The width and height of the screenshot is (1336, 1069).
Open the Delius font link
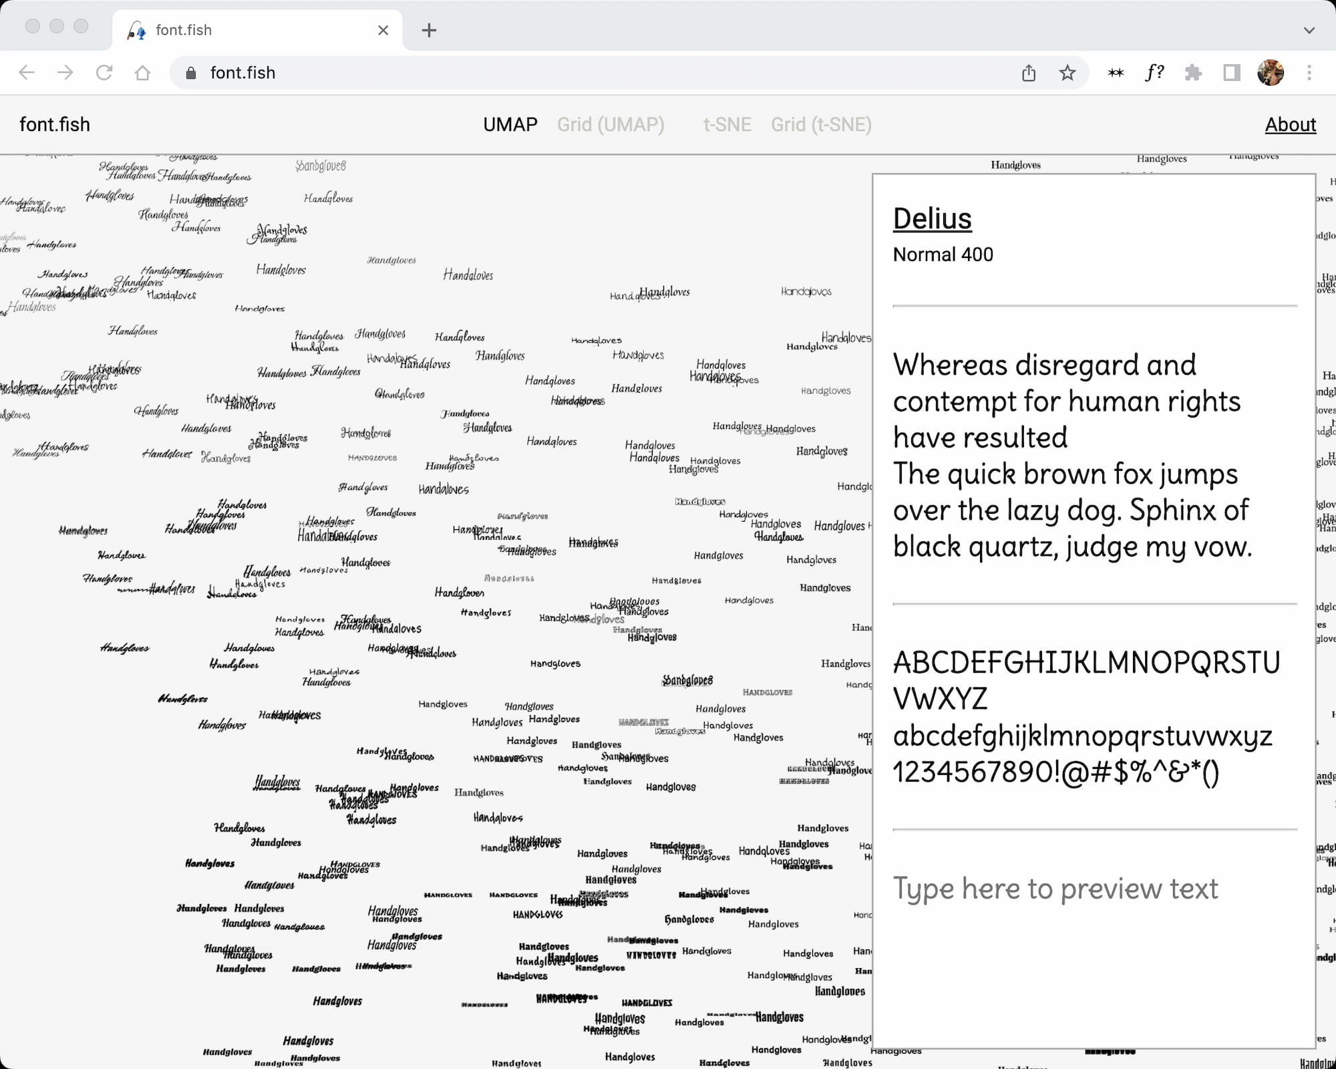pos(933,218)
